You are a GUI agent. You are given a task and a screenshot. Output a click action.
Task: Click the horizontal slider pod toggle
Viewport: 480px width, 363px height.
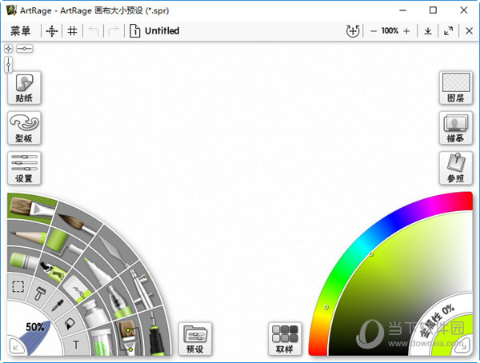click(x=25, y=48)
